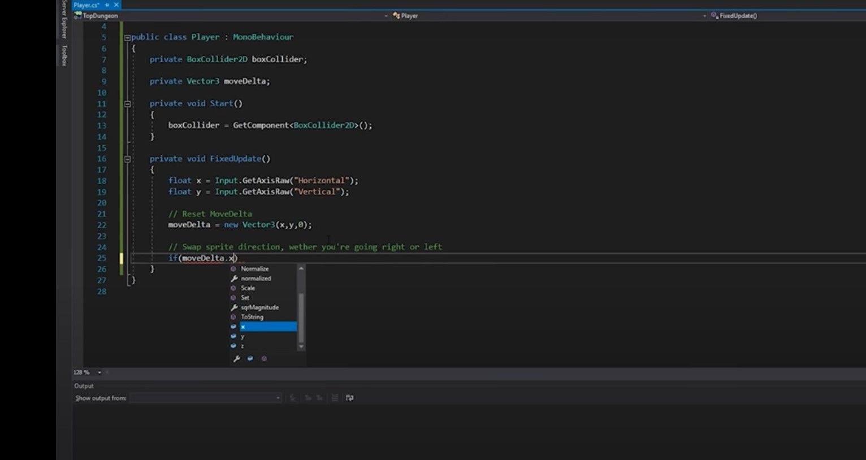
Task: Open the TopDungeon project dropdown
Action: pos(386,16)
